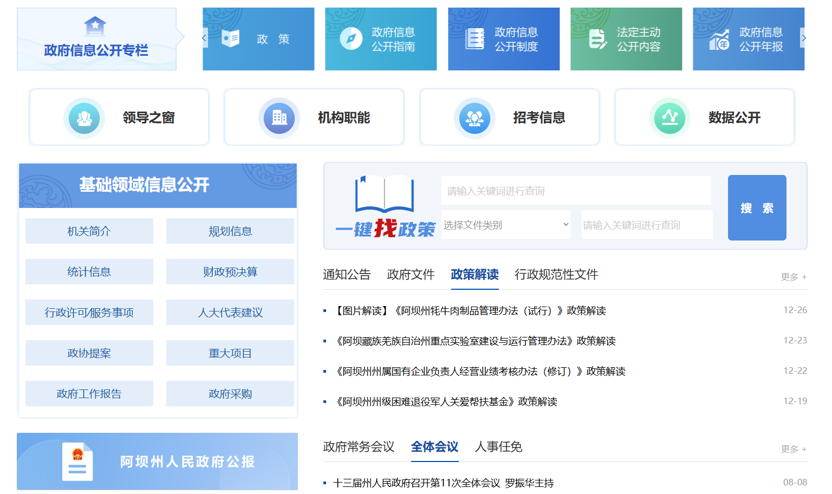
Task: Click the top keyword search input field
Action: 576,191
